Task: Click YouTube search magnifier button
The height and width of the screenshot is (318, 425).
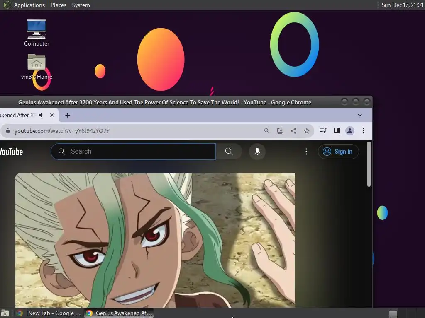Action: pos(229,152)
